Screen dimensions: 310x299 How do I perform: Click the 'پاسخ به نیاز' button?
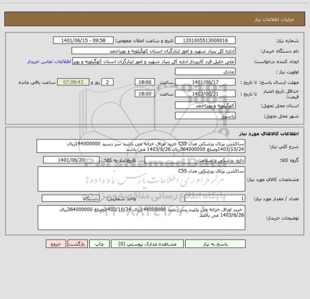tap(215, 244)
